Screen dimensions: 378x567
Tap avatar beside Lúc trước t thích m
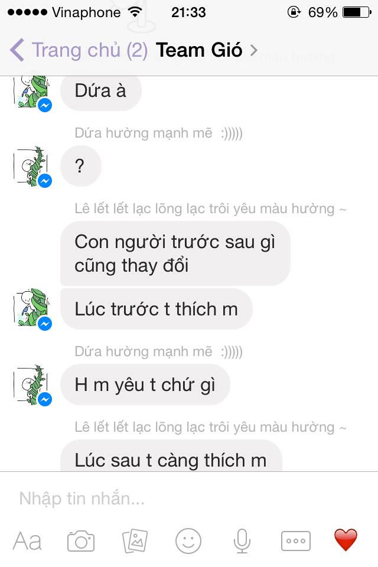(x=32, y=309)
